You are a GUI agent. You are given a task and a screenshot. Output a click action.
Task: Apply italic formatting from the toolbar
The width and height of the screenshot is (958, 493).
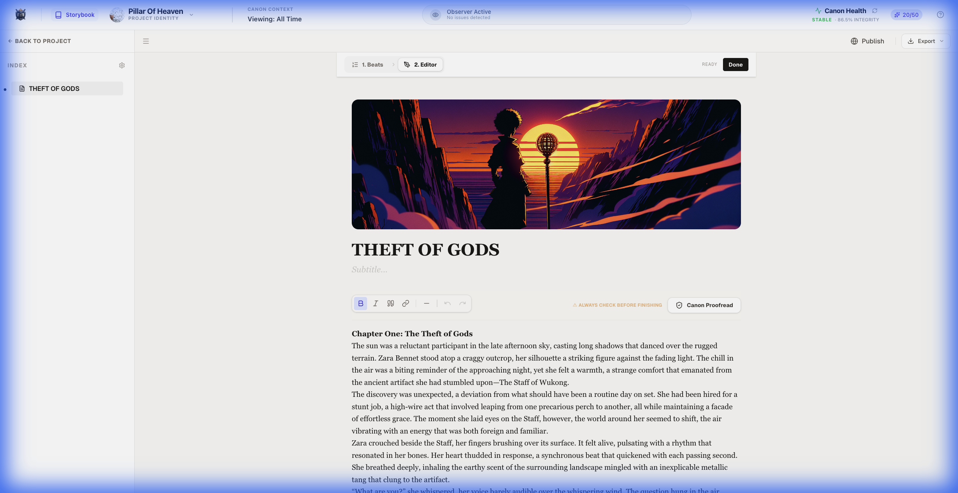375,304
